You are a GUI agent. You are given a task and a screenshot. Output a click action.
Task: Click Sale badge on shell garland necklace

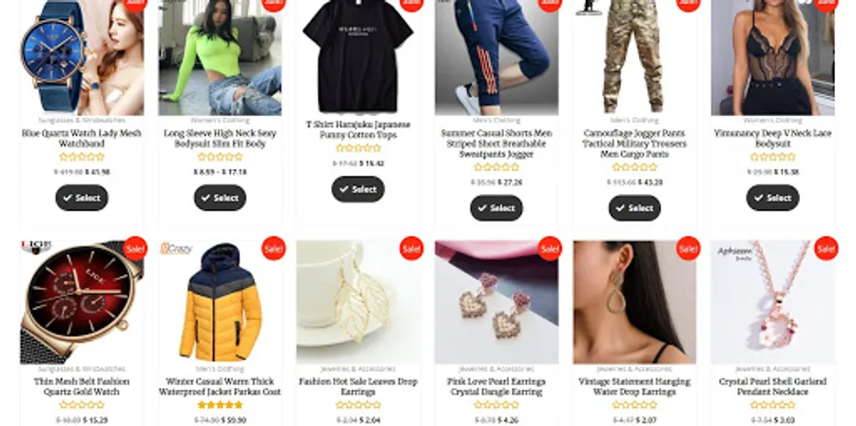[x=827, y=249]
